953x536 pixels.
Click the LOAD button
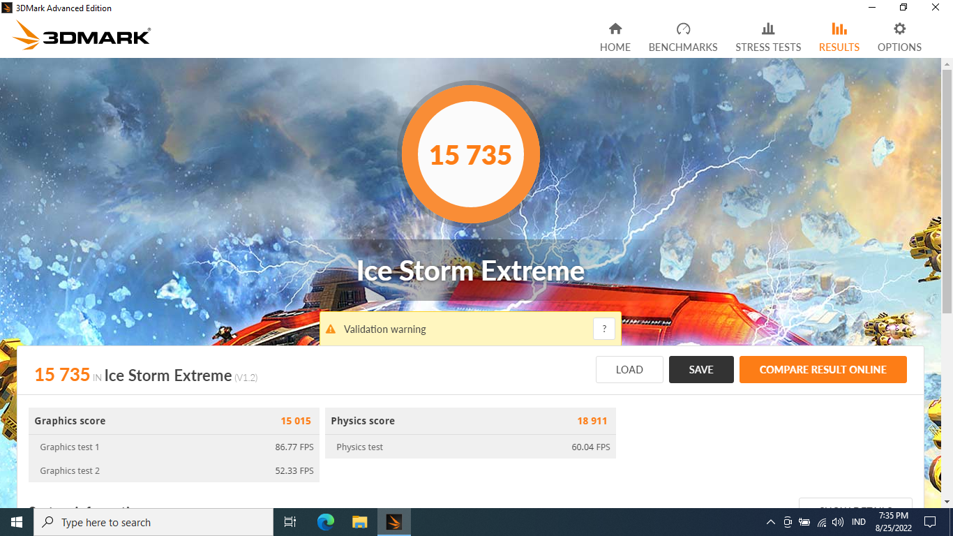pos(629,370)
